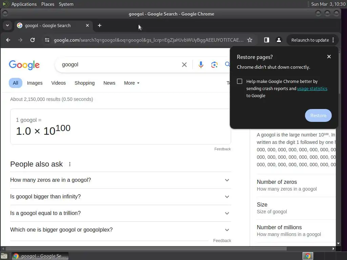This screenshot has width=347, height=260.
Task: Check the send crash reports checkbox
Action: click(240, 81)
